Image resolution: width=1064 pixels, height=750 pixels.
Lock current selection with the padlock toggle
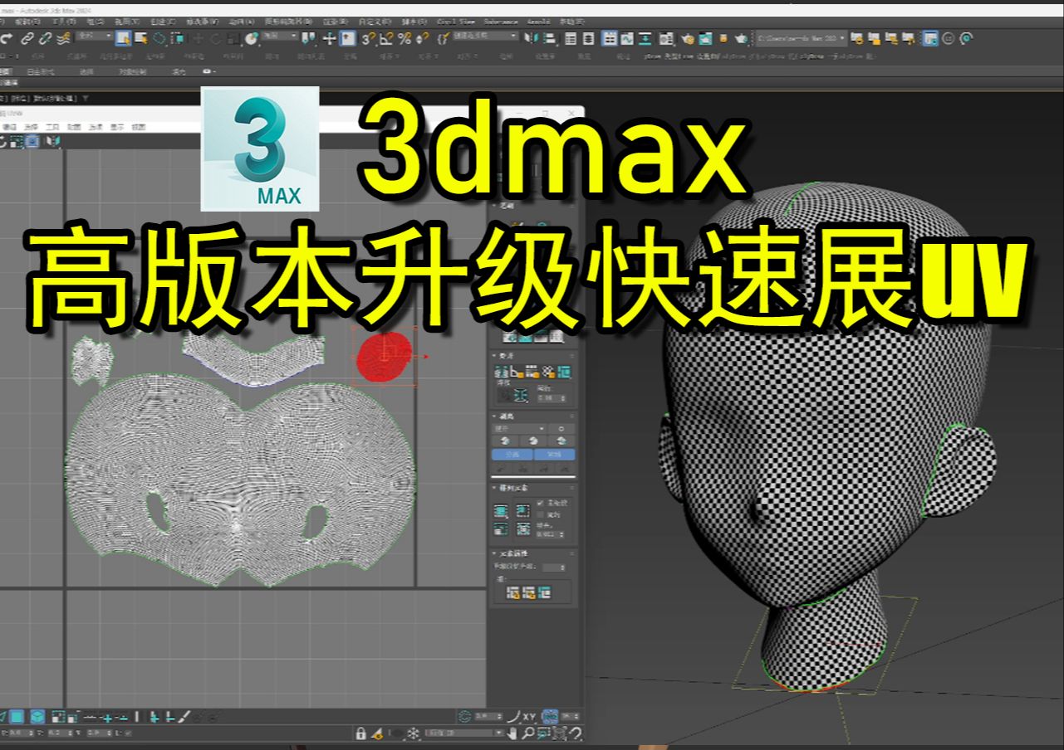coord(361,734)
